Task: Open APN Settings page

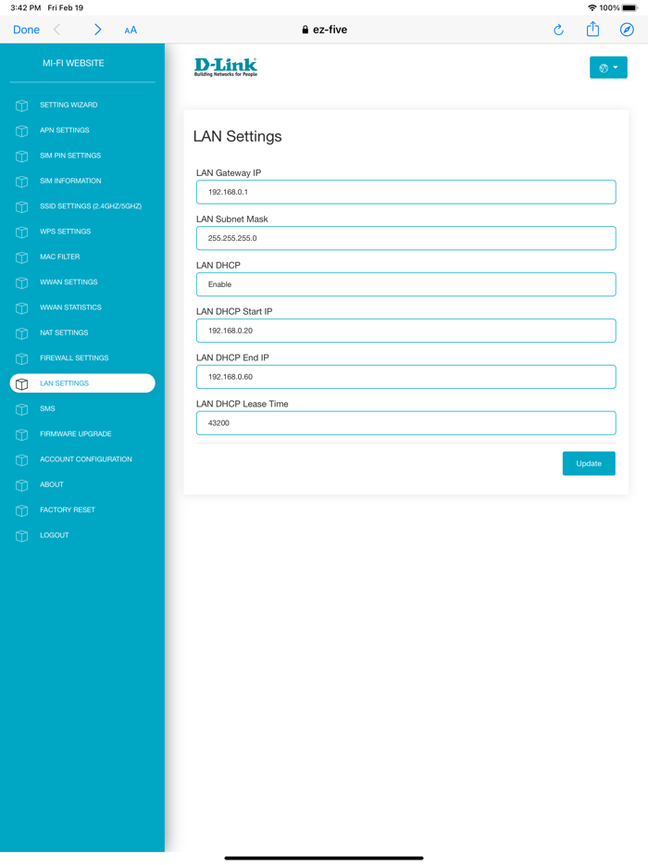Action: [x=65, y=131]
